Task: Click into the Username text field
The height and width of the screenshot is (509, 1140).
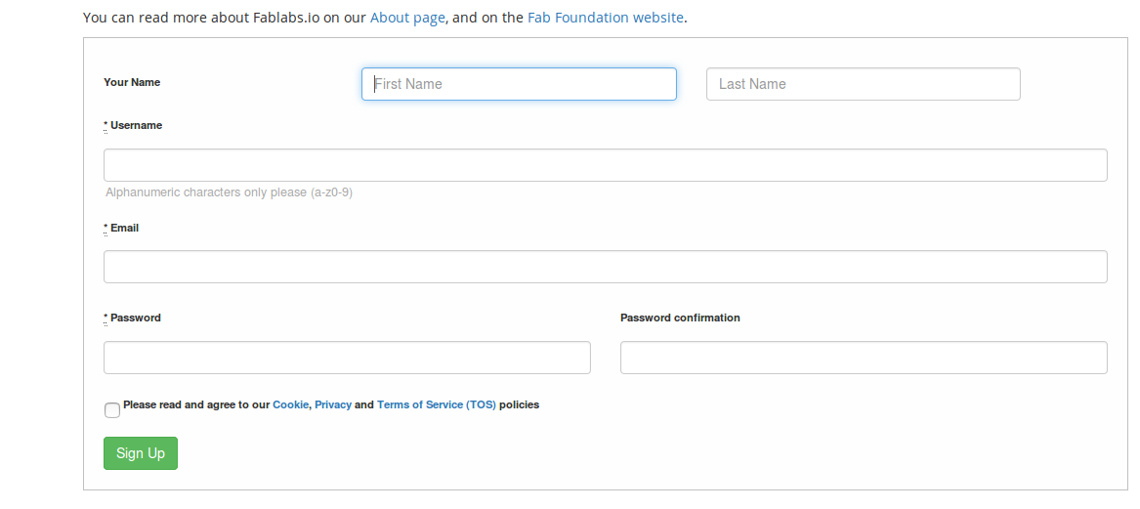Action: [x=606, y=165]
